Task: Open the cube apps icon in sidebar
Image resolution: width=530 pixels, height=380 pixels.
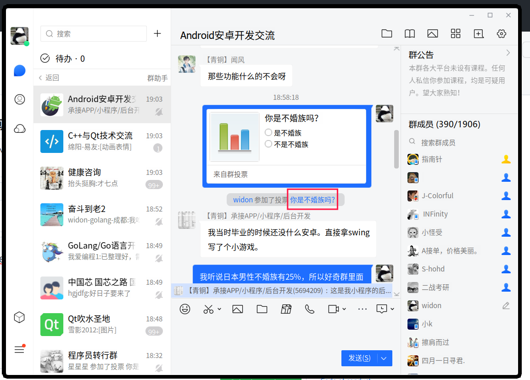Action: point(19,317)
